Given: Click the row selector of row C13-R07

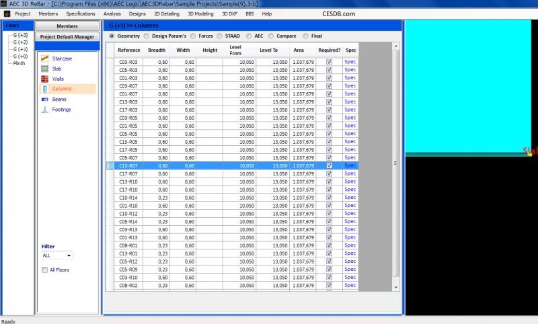Looking at the screenshot, I should [x=110, y=165].
